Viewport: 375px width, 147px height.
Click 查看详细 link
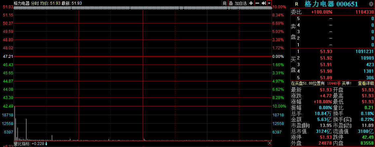[366, 83]
